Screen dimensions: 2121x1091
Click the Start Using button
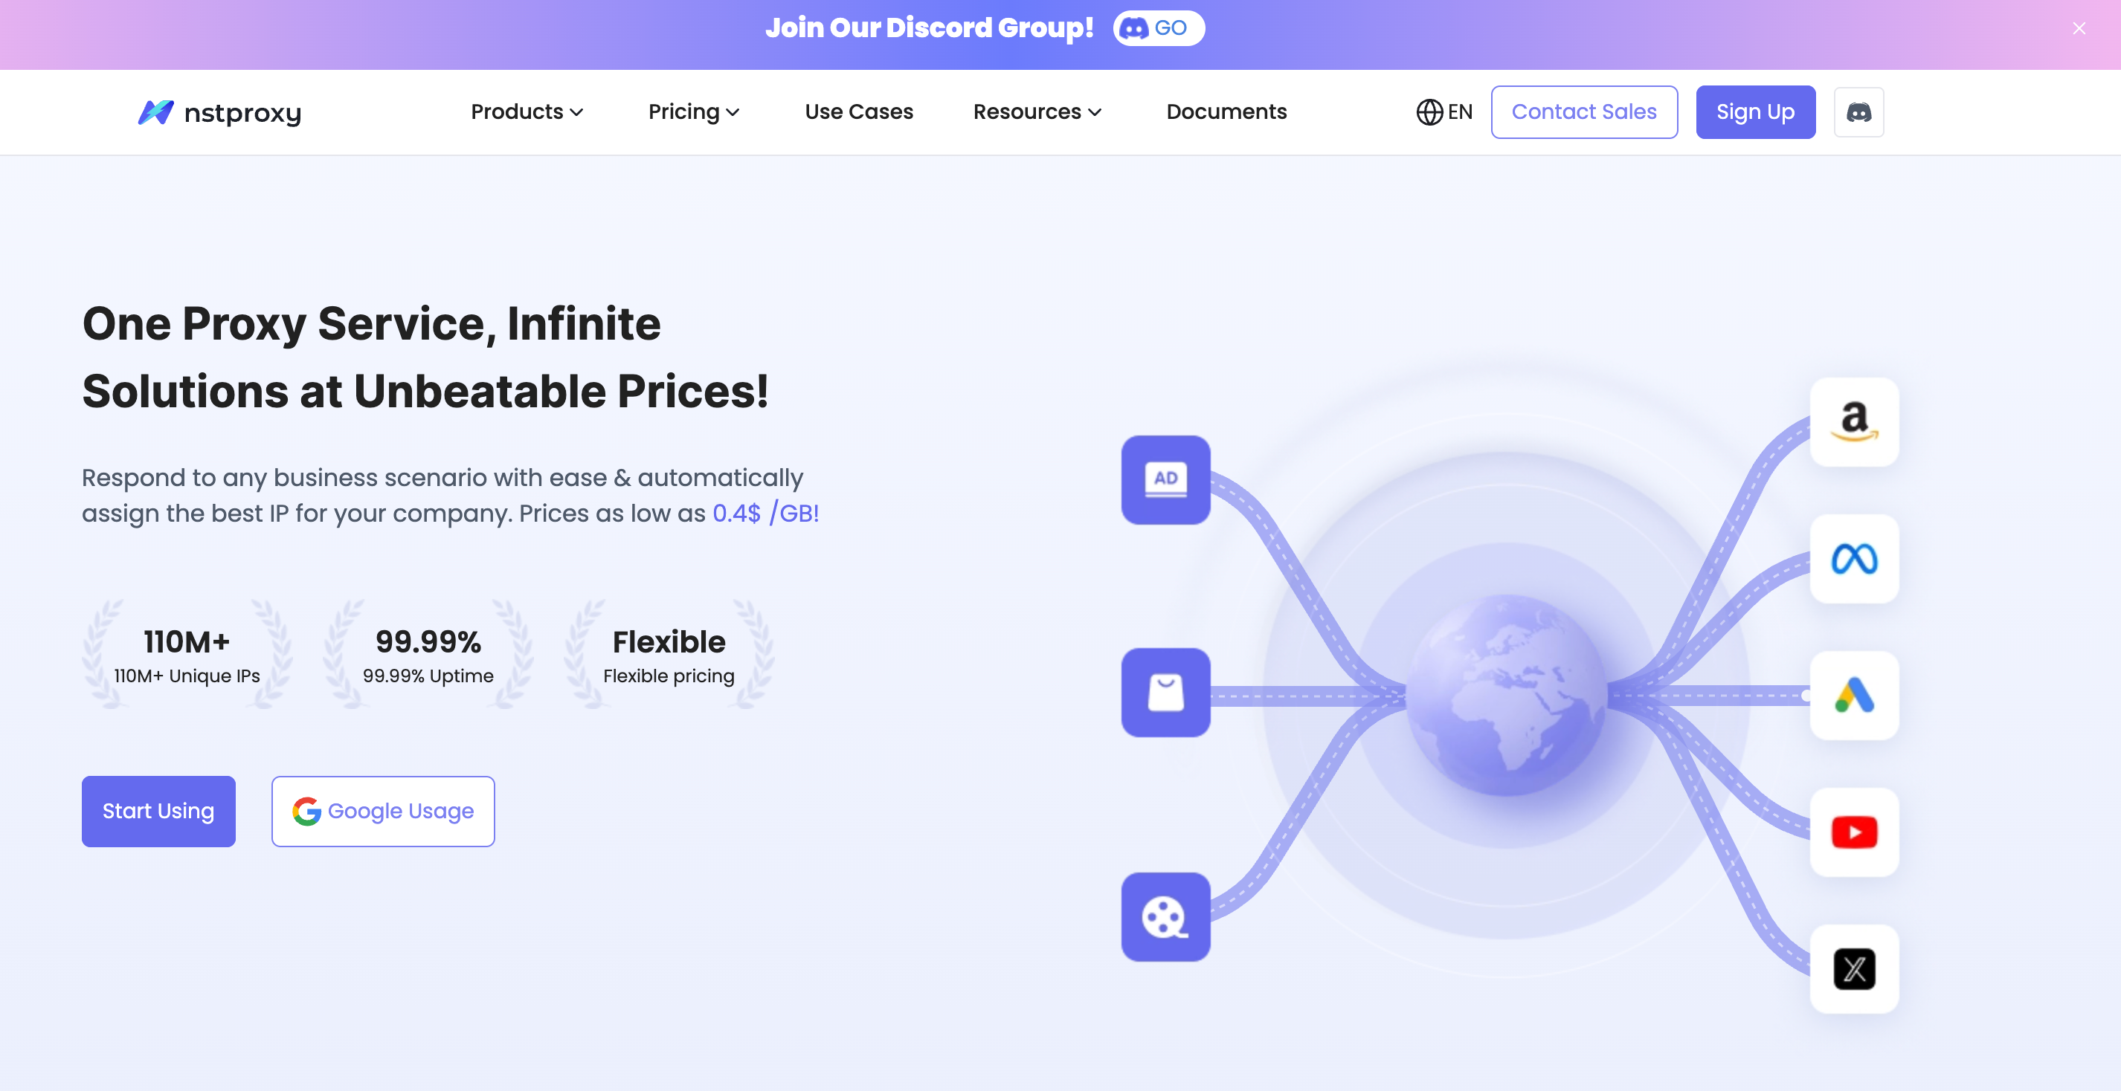[158, 812]
